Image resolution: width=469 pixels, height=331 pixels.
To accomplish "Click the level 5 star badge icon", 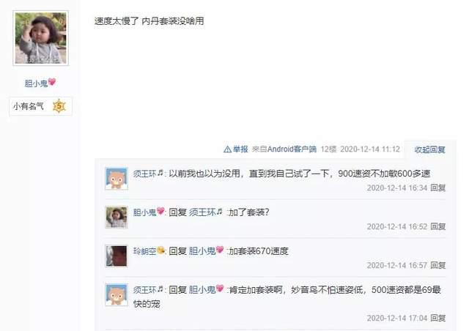I will pyautogui.click(x=59, y=106).
